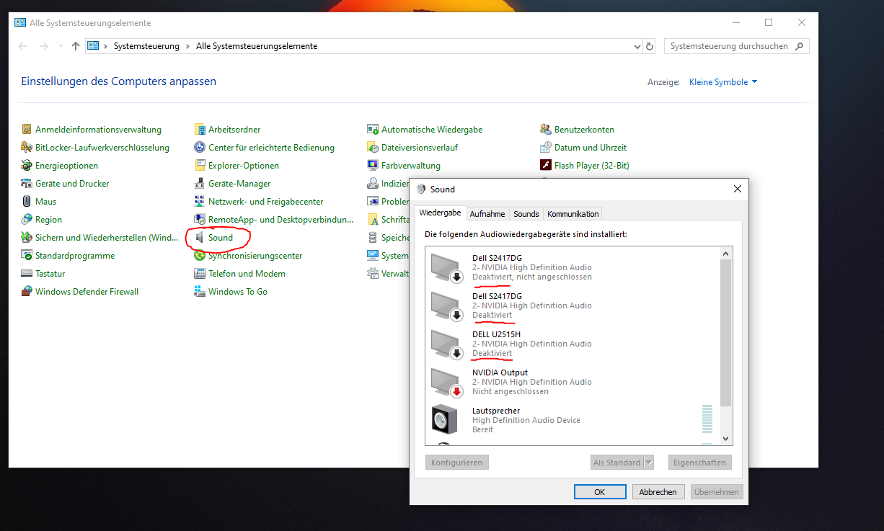Open Center für erleichterte Bedienung icon

coord(200,148)
